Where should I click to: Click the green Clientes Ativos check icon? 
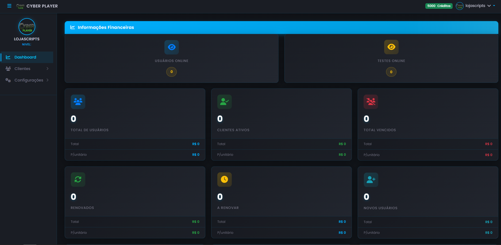point(224,102)
